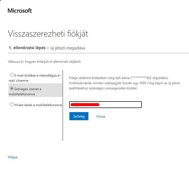
Task: Choose the Hívást kérek a mobiltelefonomra radio
Action: tap(12, 104)
